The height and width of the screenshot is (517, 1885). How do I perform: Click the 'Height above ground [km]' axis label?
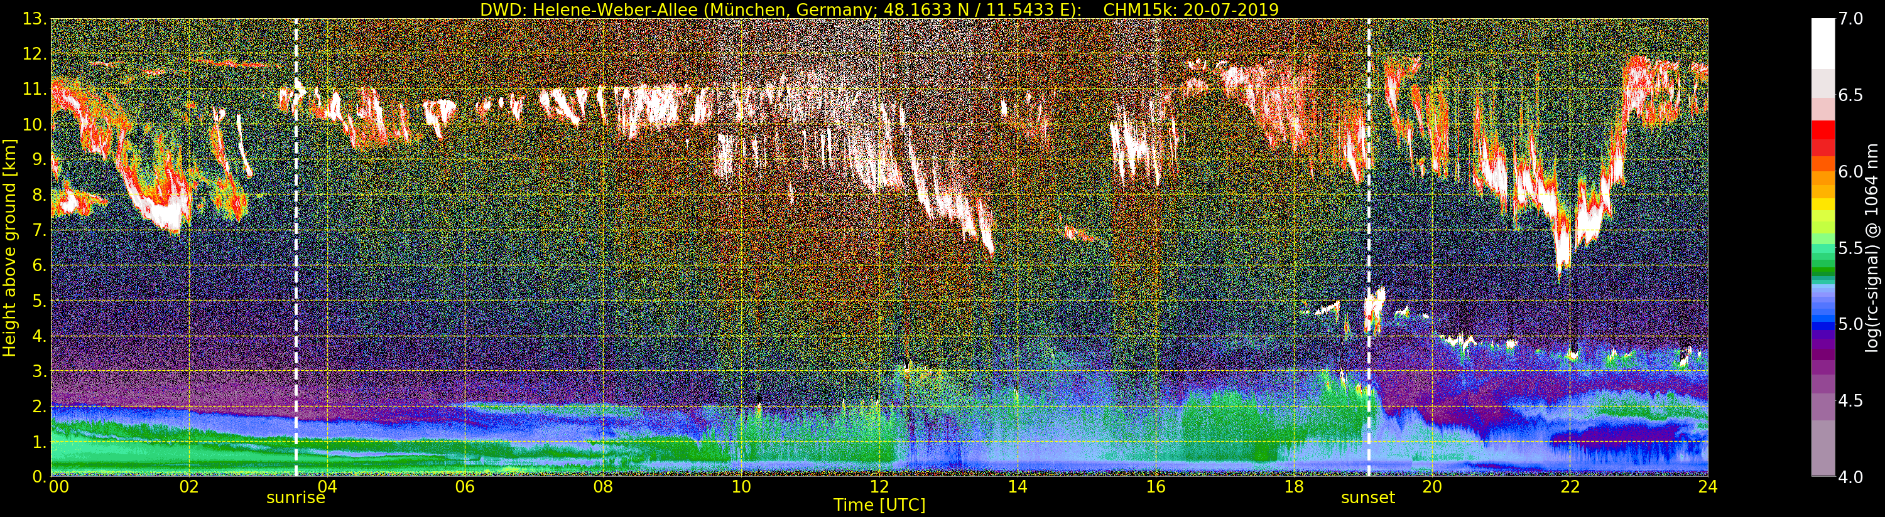pos(9,248)
